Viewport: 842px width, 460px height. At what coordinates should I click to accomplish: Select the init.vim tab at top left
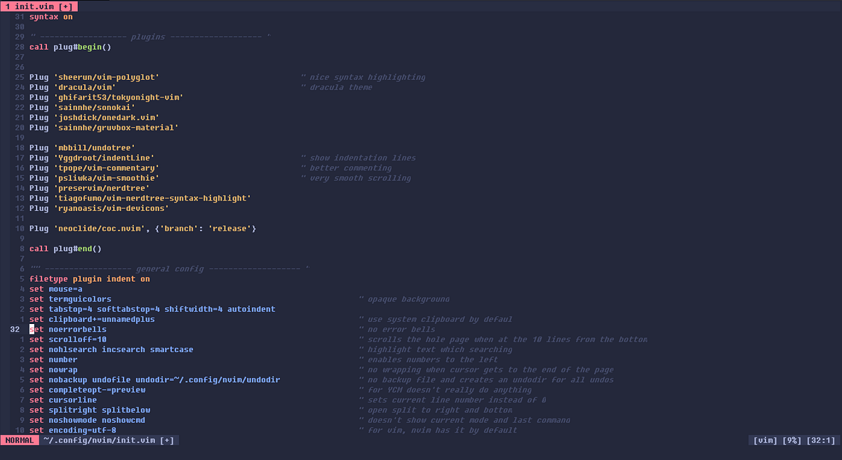[39, 6]
